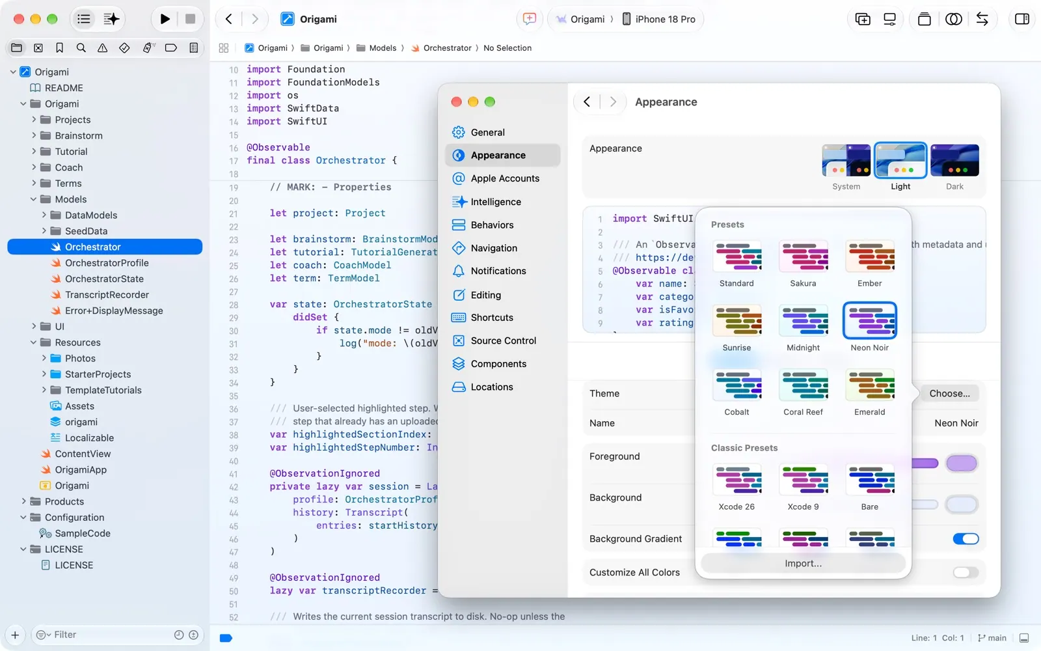Select the Dark appearance thumbnail
Viewport: 1041px width, 651px height.
coord(954,161)
